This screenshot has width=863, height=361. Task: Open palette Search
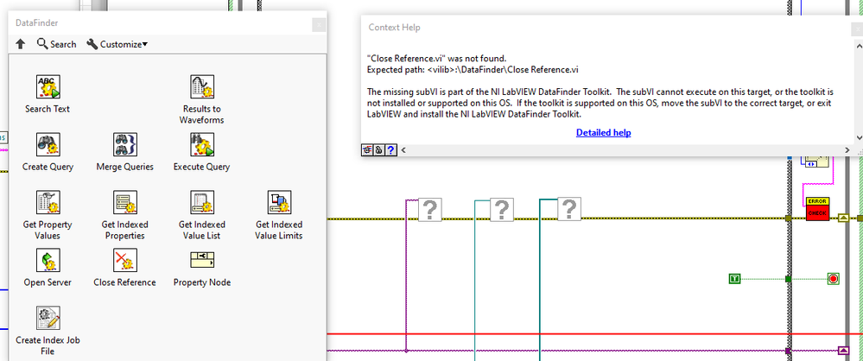click(x=56, y=44)
